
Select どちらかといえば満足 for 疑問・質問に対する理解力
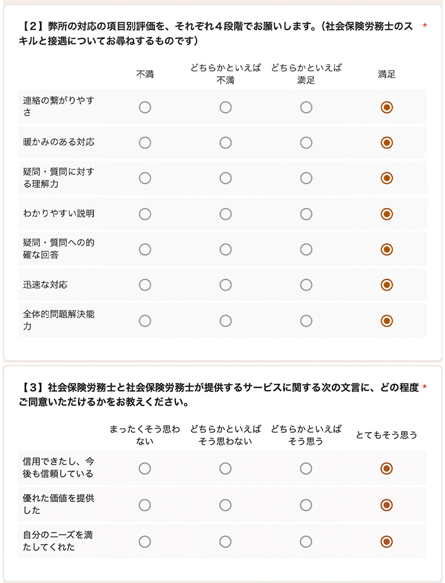306,178
